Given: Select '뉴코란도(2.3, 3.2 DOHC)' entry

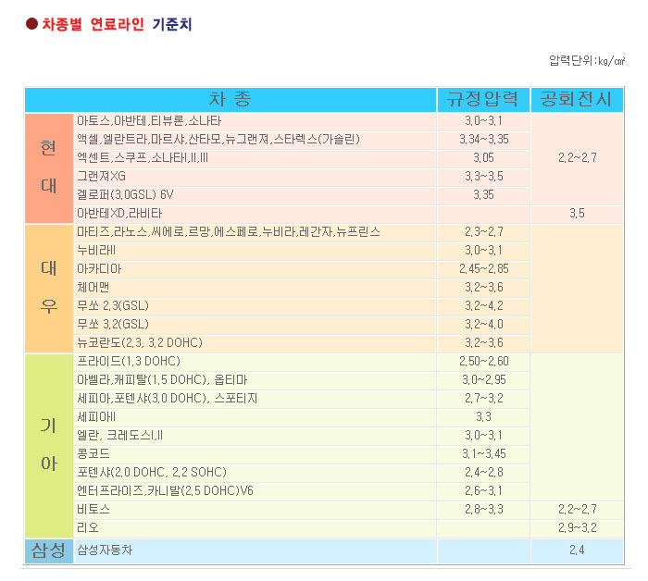Looking at the screenshot, I should click(140, 343).
